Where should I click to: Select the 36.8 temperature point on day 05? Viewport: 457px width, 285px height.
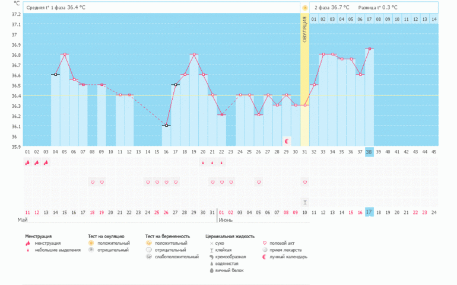[x=65, y=55]
